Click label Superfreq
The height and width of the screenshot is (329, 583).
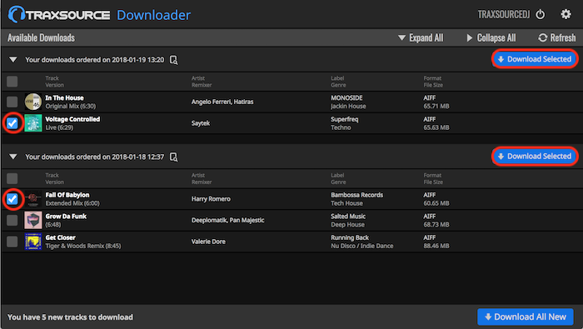[345, 119]
